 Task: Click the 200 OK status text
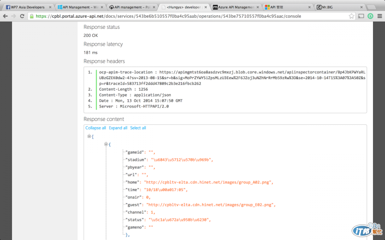pos(90,36)
